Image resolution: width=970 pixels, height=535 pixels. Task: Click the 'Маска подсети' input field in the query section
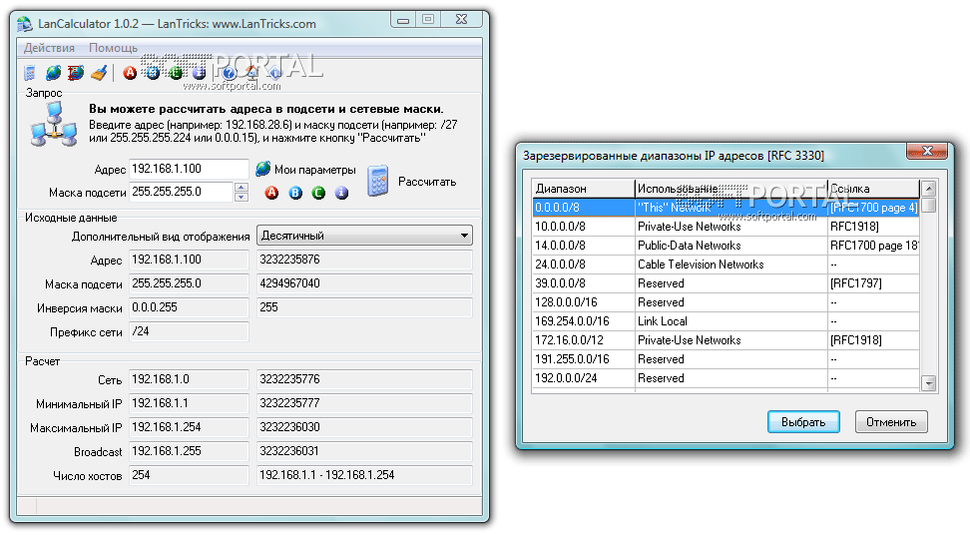tap(182, 192)
